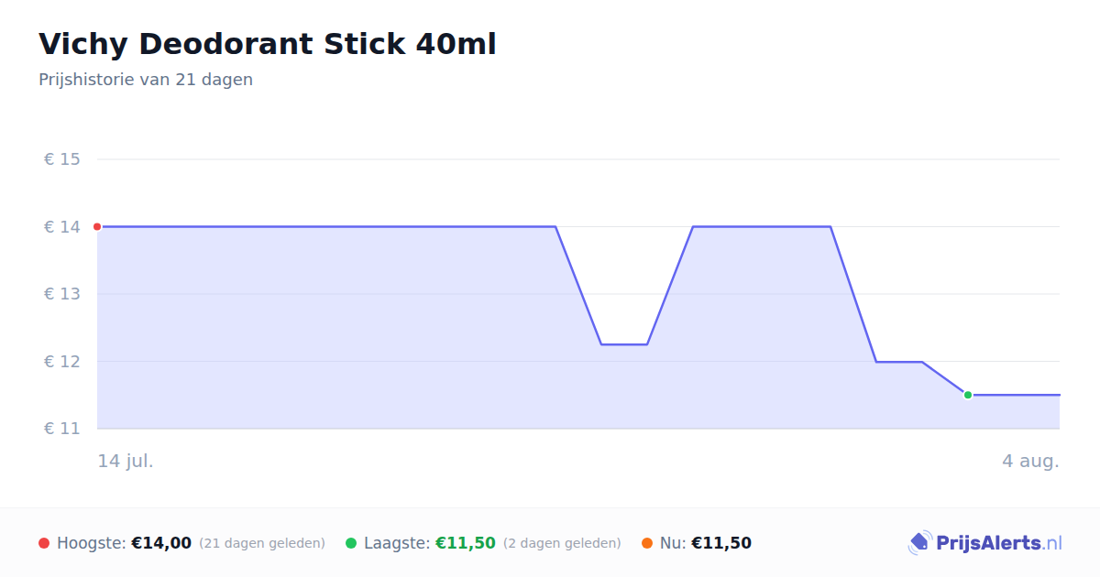Screen dimensions: 1100x577
Task: Click the € 14 axis label
Action: pos(62,227)
